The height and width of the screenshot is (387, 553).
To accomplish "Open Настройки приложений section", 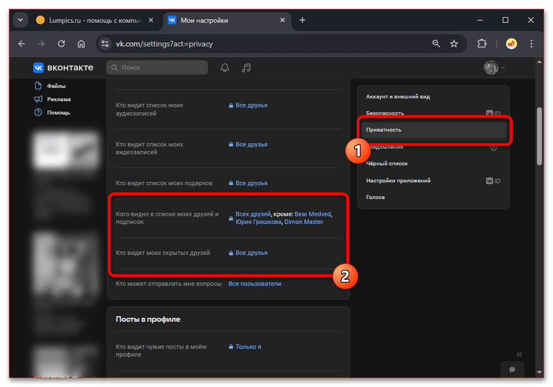I will click(433, 180).
